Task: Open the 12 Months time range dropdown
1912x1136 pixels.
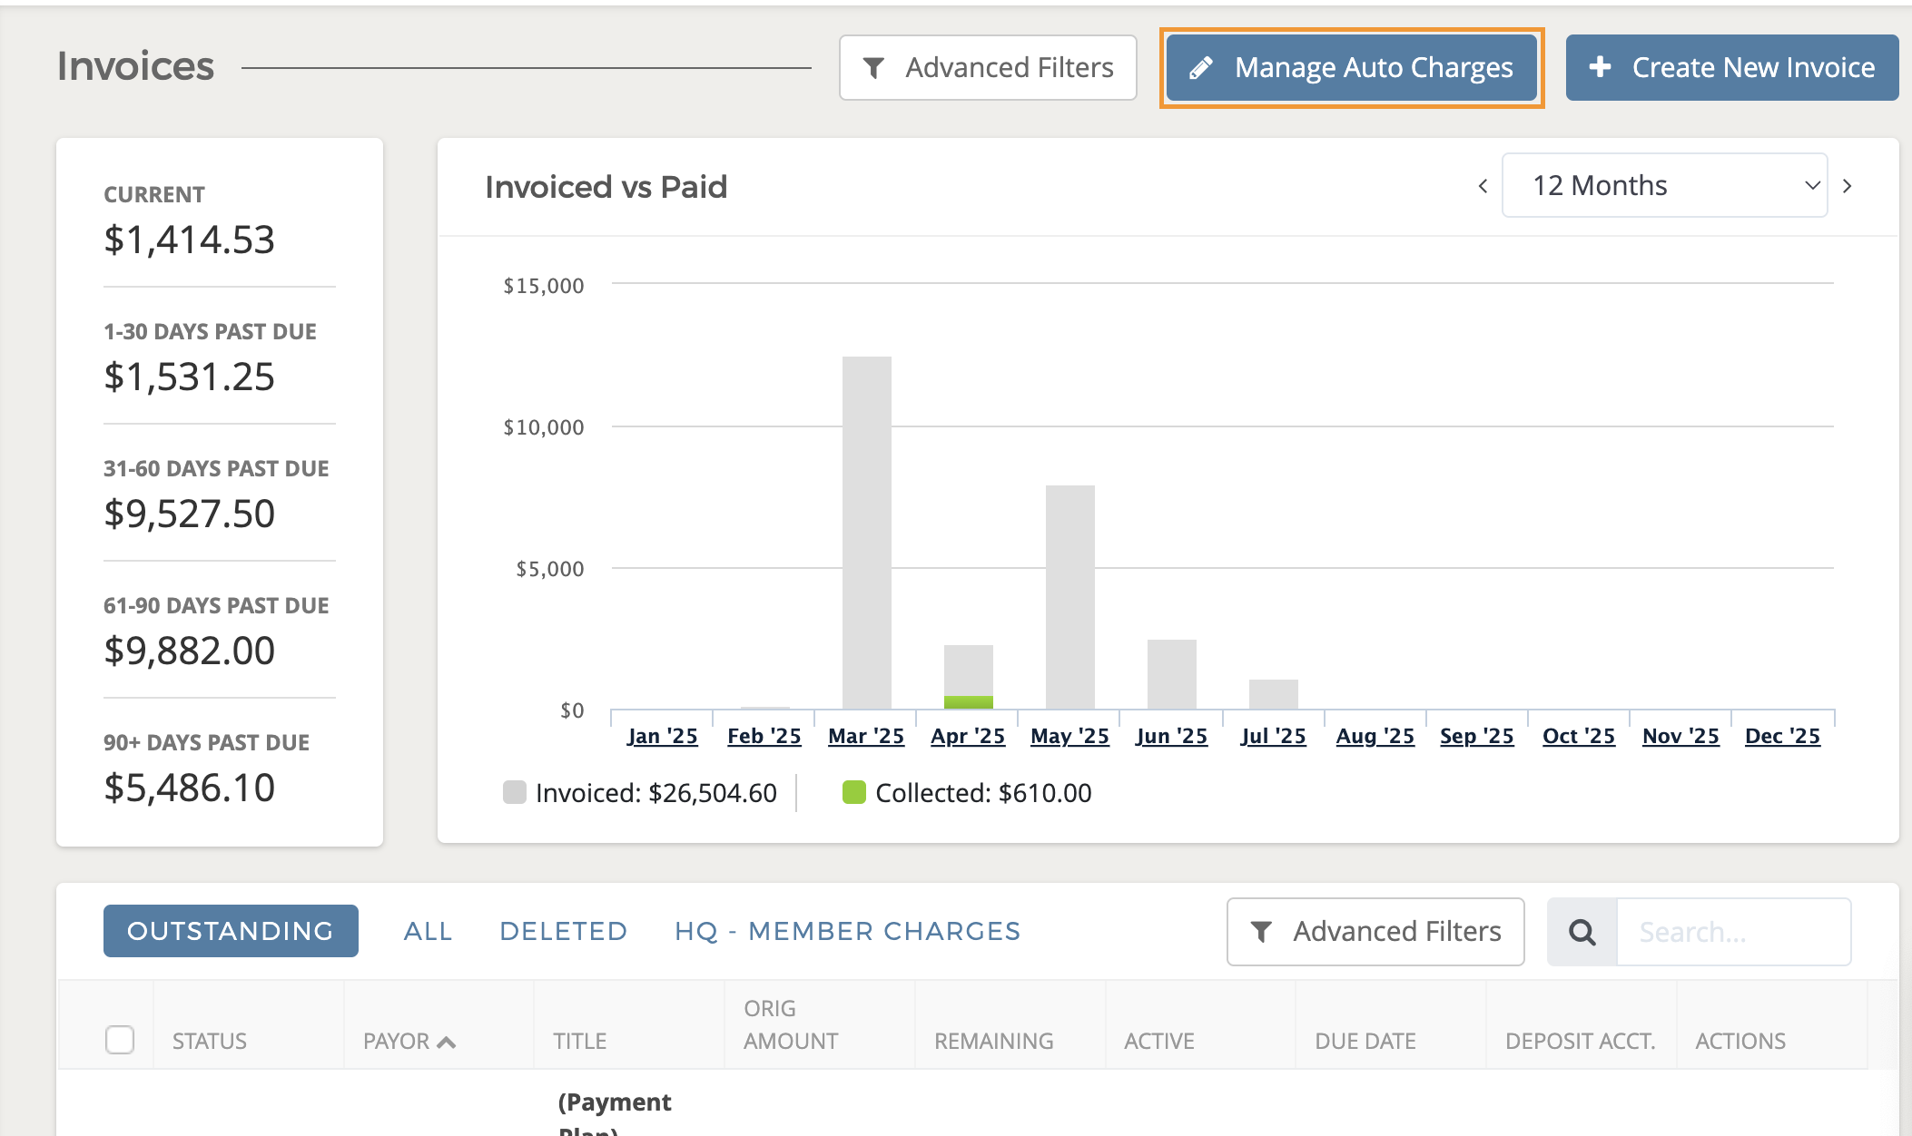Action: [x=1663, y=185]
